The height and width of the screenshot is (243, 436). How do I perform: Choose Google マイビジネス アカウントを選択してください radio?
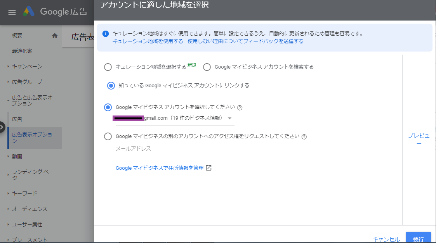pyautogui.click(x=108, y=107)
